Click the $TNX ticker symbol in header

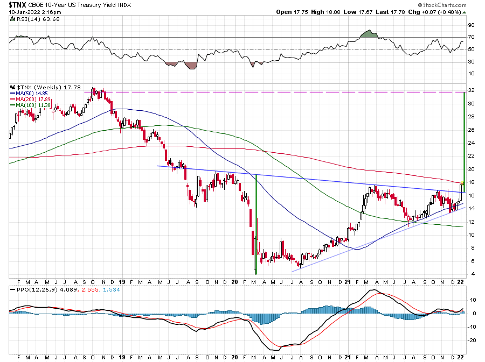(17, 5)
